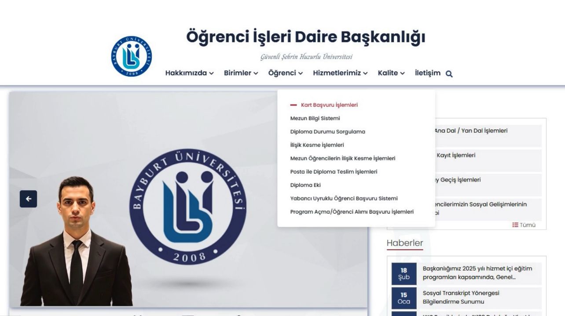The width and height of the screenshot is (565, 316).
Task: Click the 15 Oca date badge
Action: 404,298
